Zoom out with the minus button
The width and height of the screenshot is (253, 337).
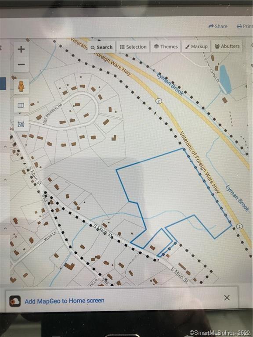[21, 64]
